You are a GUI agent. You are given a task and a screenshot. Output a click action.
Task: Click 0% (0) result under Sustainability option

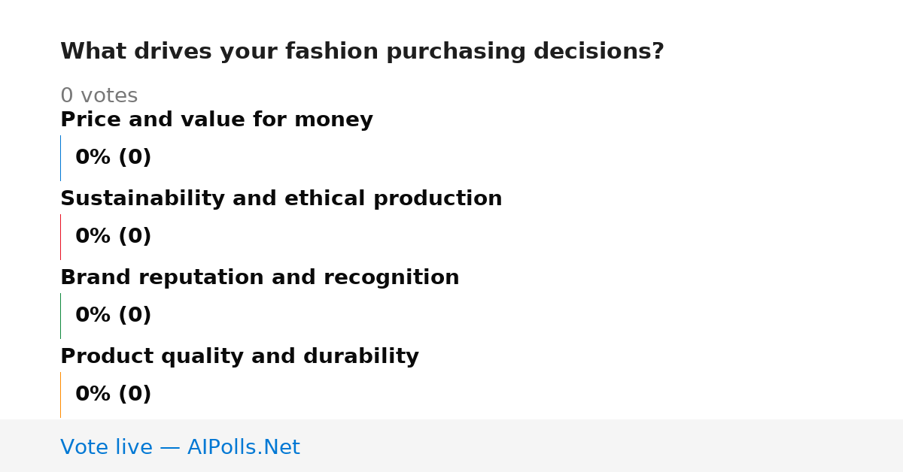114,237
